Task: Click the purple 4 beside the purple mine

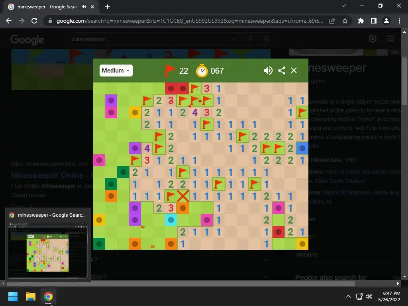Action: tap(147, 148)
